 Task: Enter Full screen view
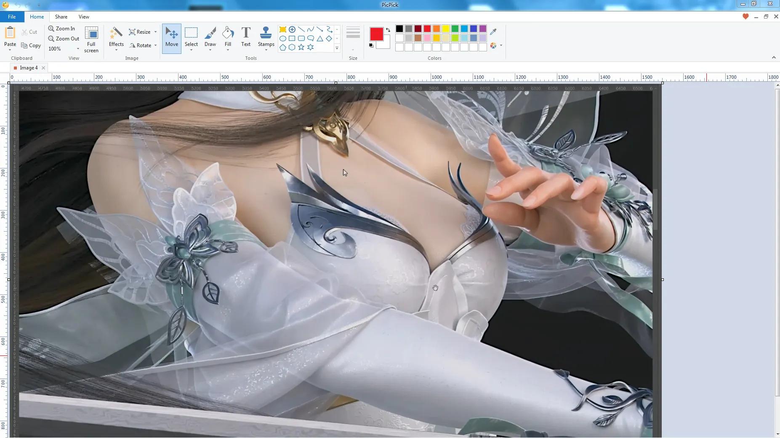91,40
